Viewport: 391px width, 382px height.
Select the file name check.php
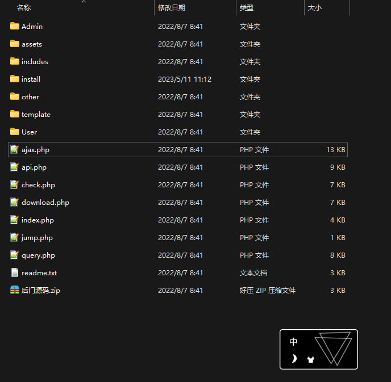39,185
